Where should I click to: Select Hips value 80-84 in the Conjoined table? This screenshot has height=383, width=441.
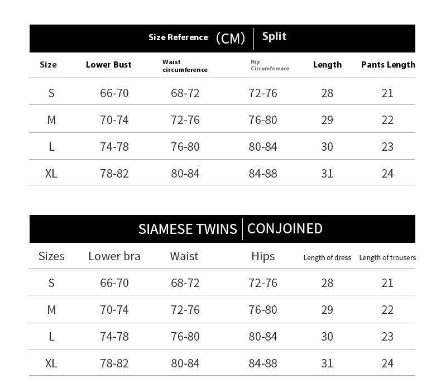click(x=263, y=337)
